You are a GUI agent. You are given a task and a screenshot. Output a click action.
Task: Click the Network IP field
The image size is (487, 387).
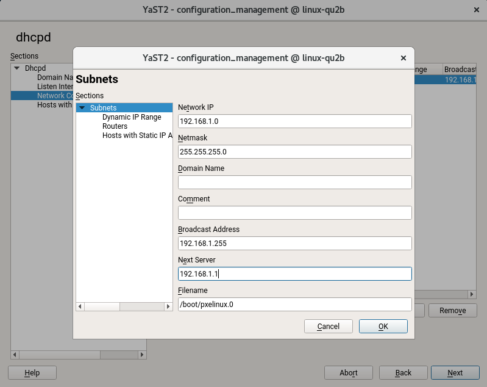click(295, 121)
